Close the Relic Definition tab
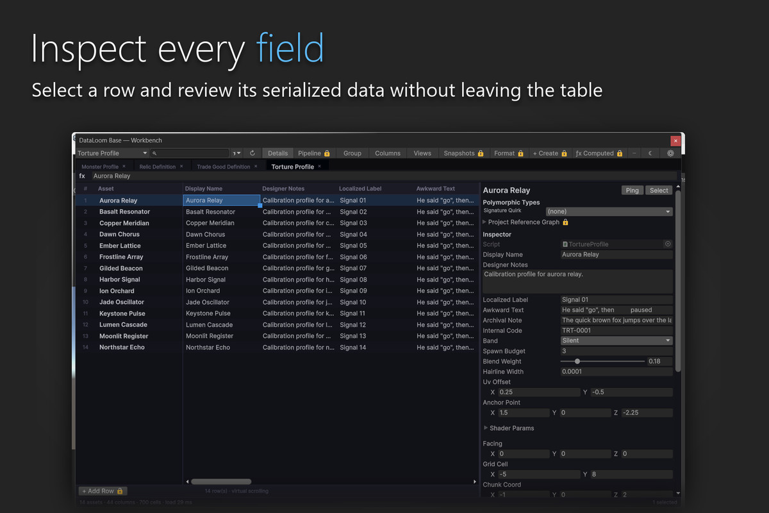This screenshot has height=513, width=769. (x=181, y=167)
